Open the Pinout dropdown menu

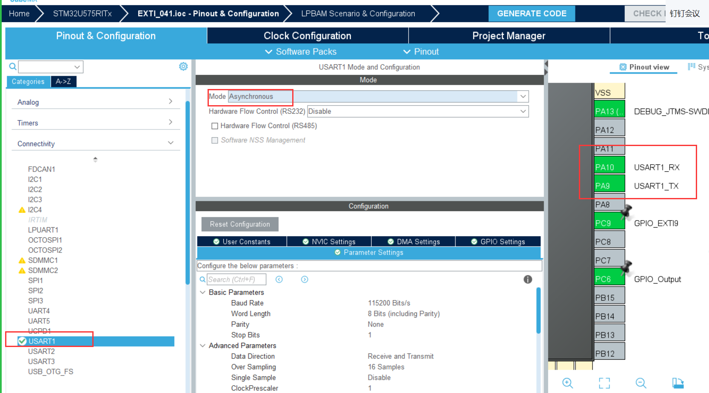pos(421,52)
